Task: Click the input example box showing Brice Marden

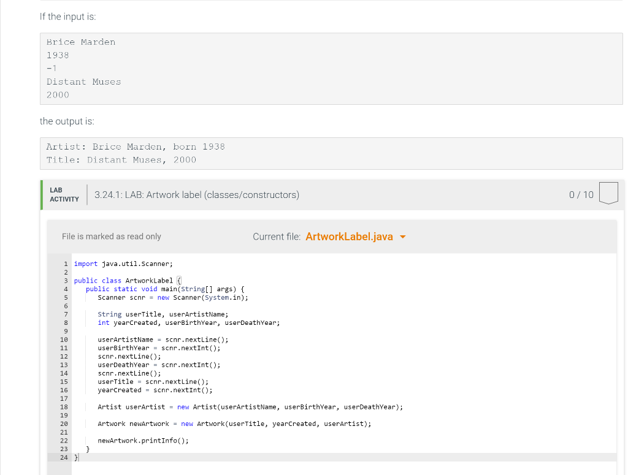Action: (x=331, y=68)
